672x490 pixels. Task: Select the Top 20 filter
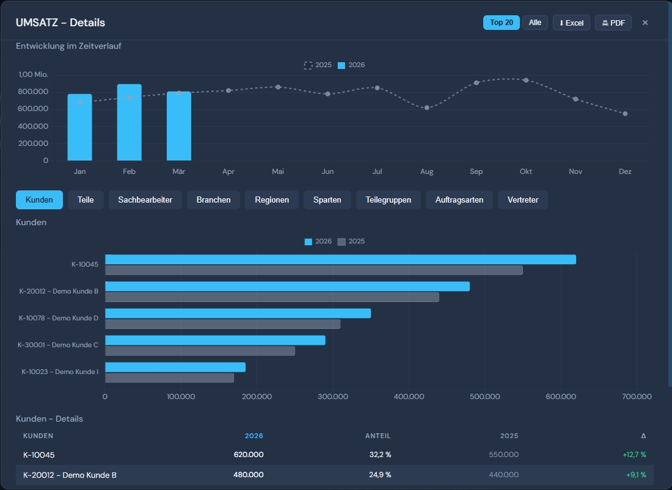pyautogui.click(x=501, y=23)
